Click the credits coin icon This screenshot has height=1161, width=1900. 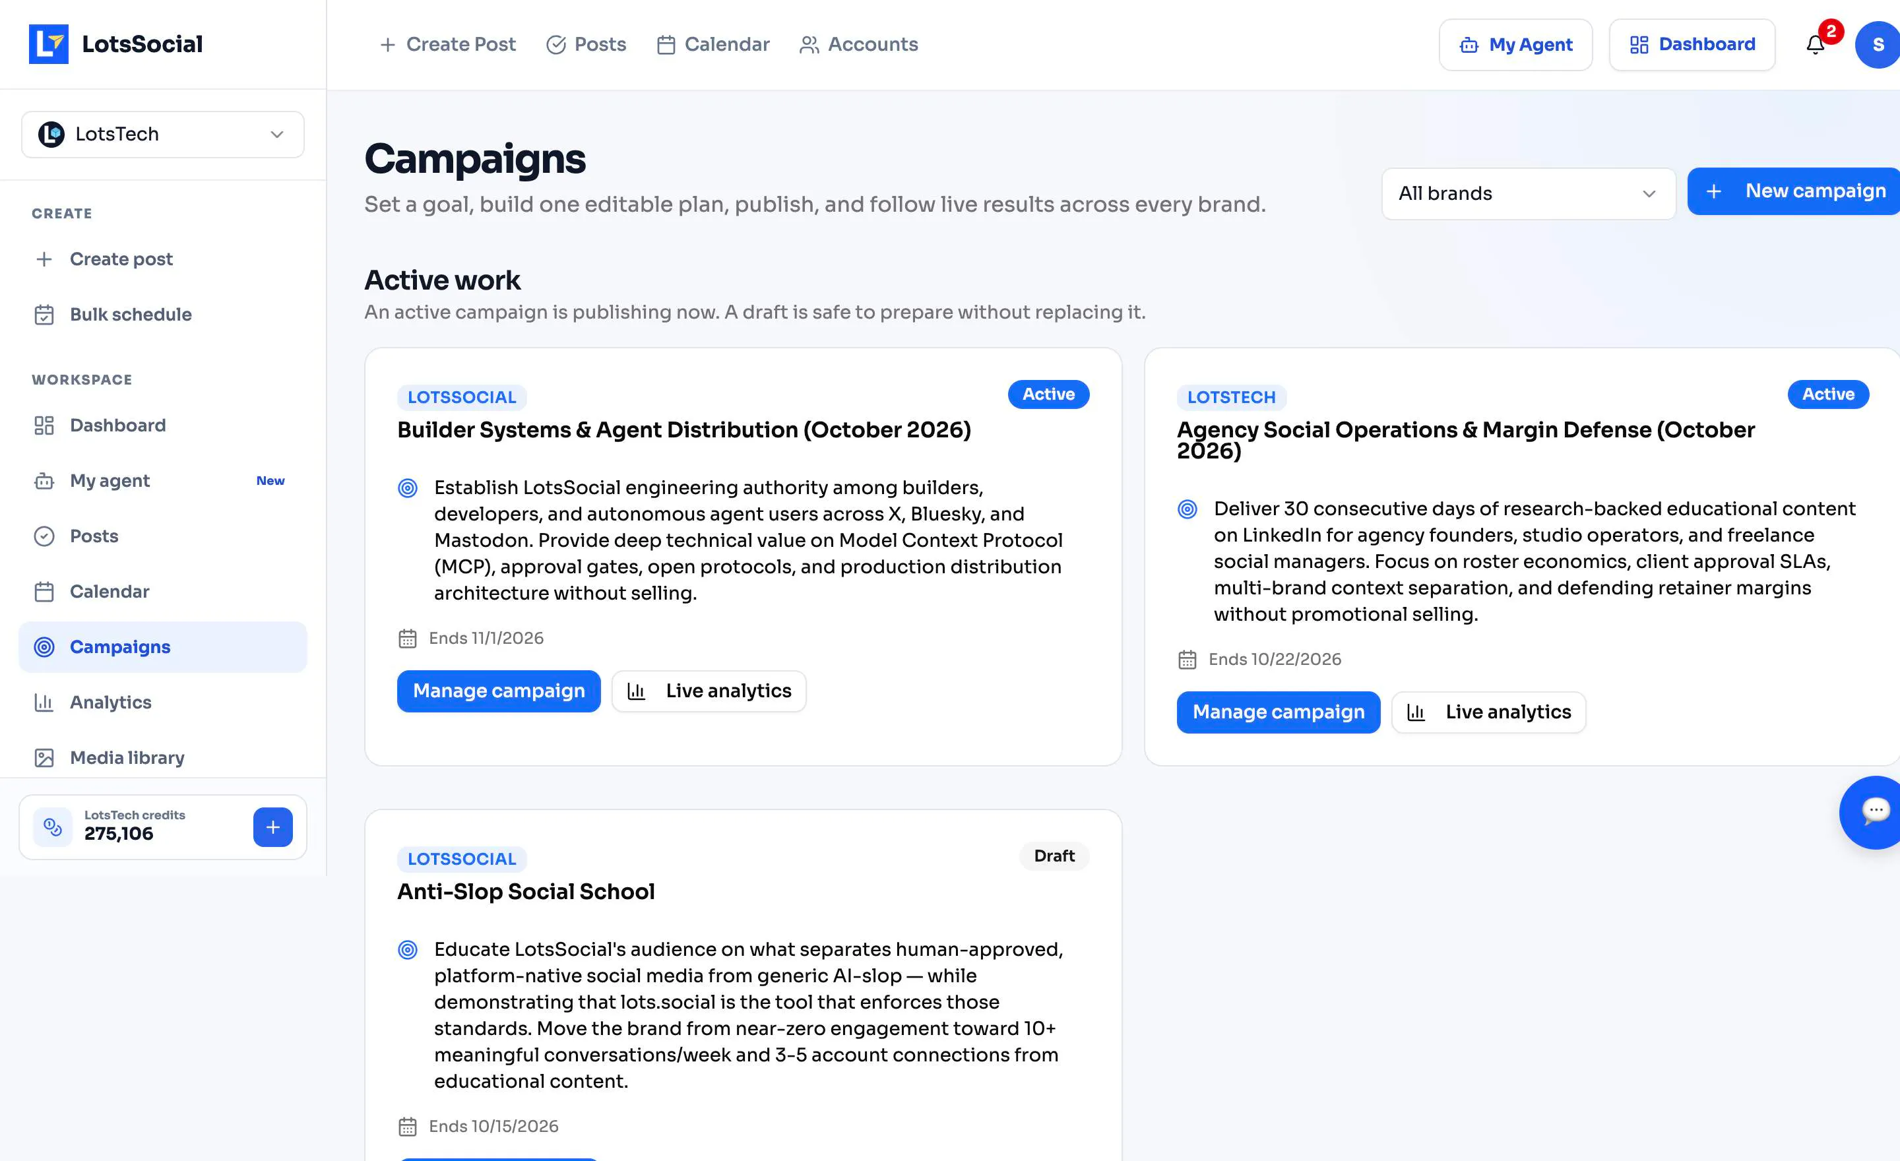tap(52, 827)
